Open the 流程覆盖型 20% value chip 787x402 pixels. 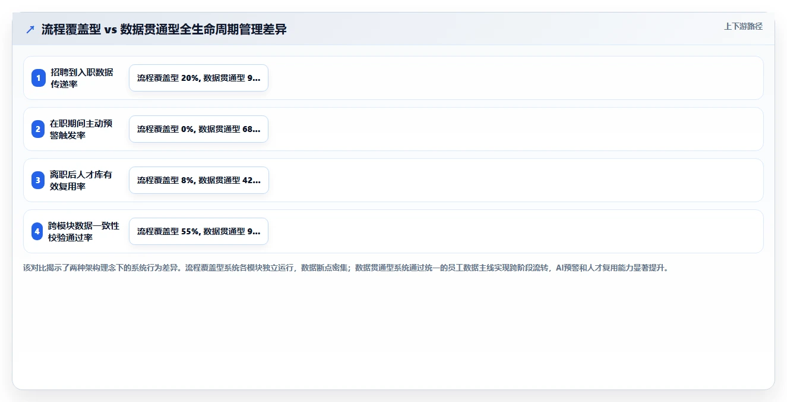pyautogui.click(x=198, y=78)
